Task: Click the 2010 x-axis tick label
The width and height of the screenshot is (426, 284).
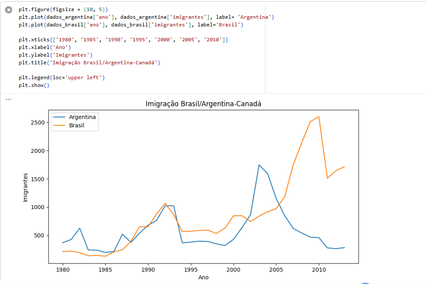Action: point(319,270)
